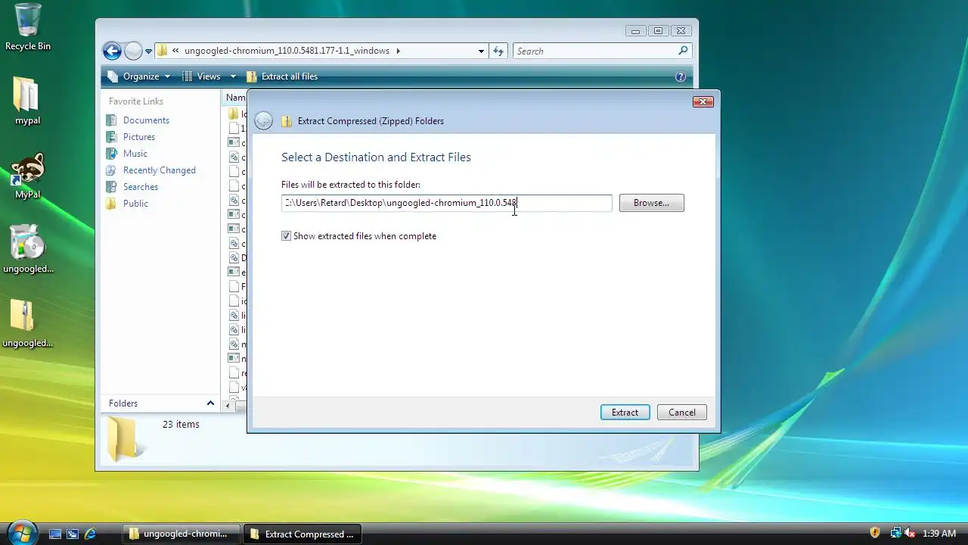Go back in Explorer window
The height and width of the screenshot is (545, 968).
point(112,51)
